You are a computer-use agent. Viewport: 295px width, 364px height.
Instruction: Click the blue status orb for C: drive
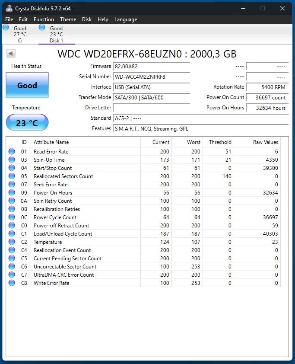(x=6, y=28)
